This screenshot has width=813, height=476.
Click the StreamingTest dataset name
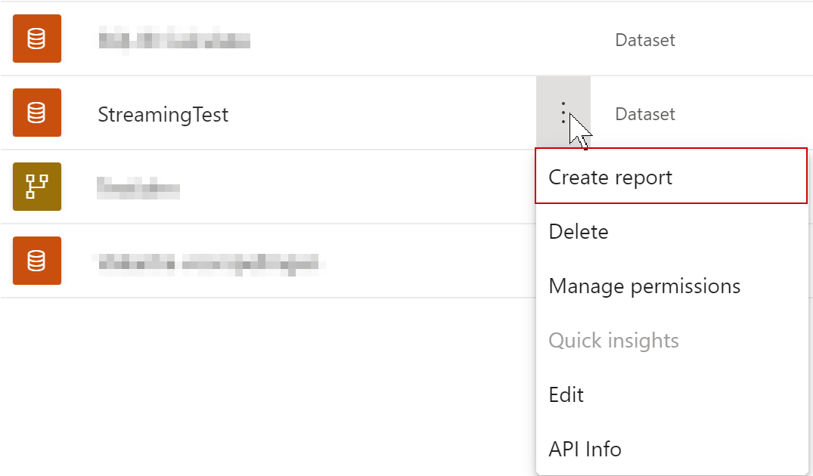(163, 113)
